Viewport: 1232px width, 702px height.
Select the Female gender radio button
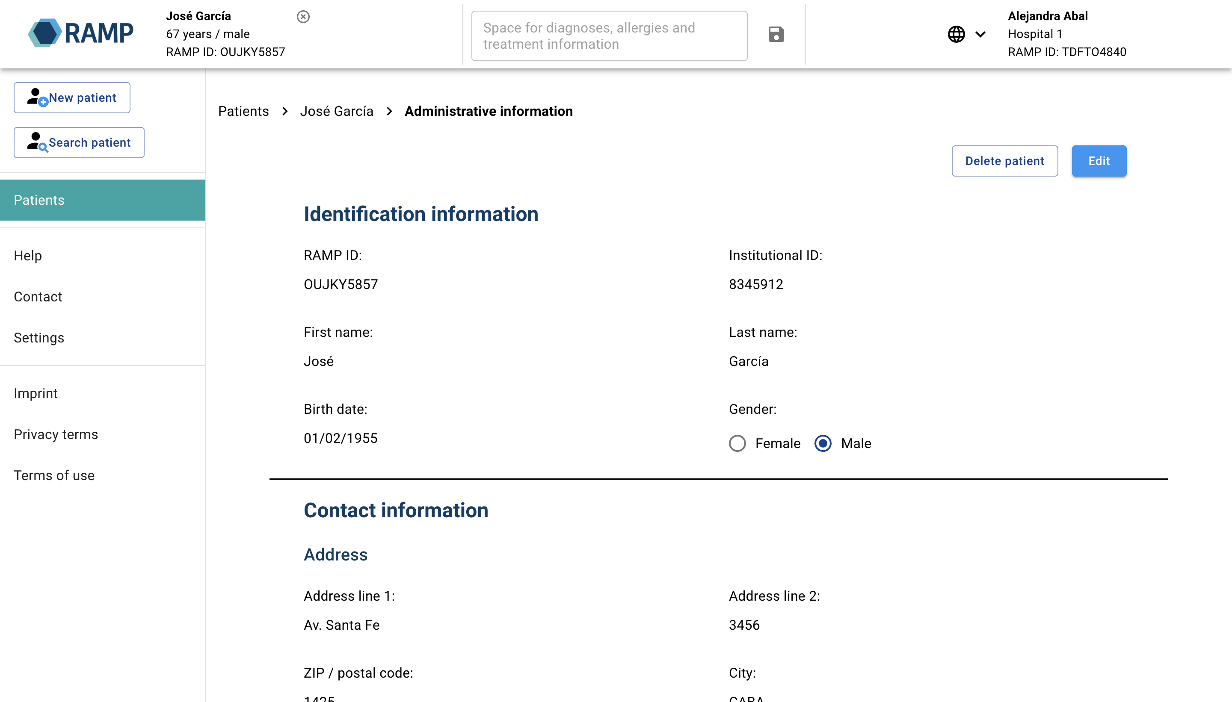coord(737,443)
